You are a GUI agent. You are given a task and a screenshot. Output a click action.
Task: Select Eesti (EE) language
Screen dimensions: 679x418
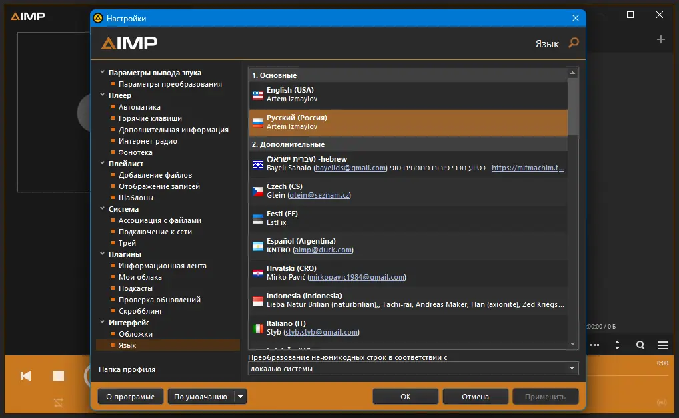pos(408,218)
